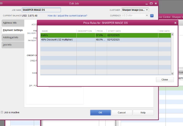Click into the Job Name field
This screenshot has width=183, height=126.
click(x=41, y=10)
